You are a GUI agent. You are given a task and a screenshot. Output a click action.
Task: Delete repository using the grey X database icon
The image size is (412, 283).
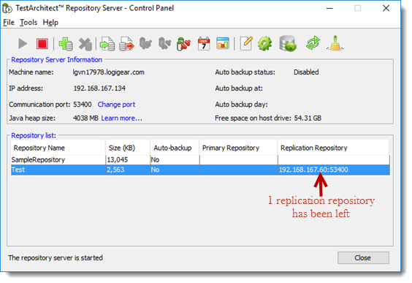click(85, 44)
